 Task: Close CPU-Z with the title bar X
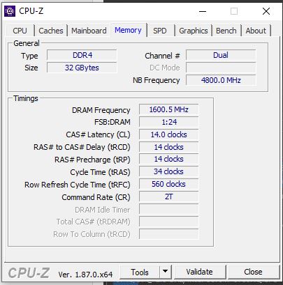[x=266, y=11]
